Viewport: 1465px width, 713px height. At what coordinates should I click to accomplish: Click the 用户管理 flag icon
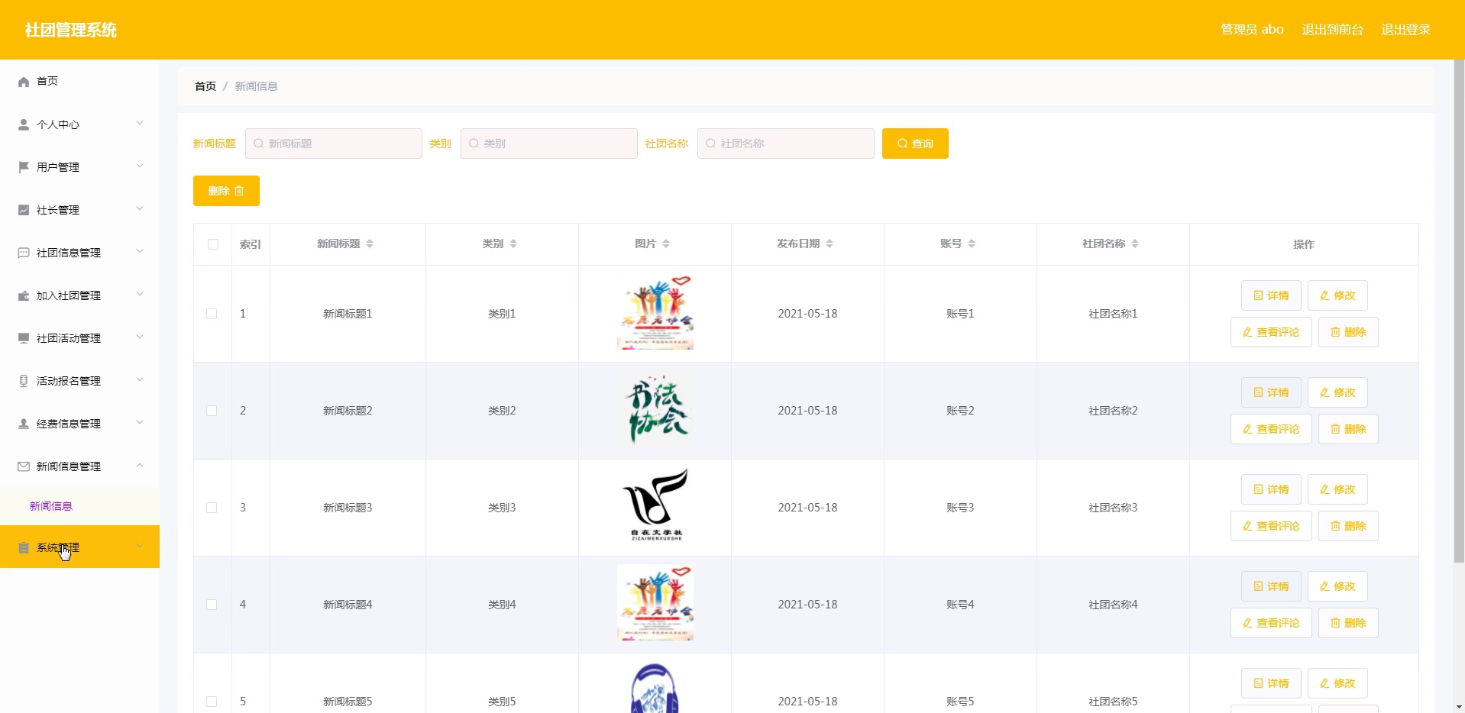point(24,167)
